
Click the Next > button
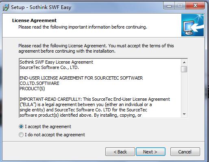[150, 152]
